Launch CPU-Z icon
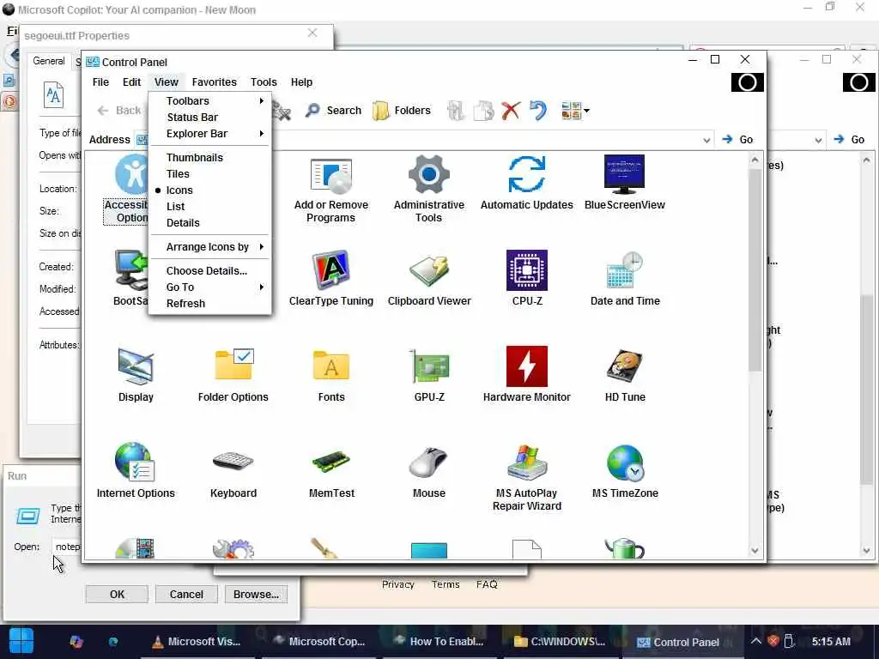This screenshot has height=659, width=879. point(527,279)
